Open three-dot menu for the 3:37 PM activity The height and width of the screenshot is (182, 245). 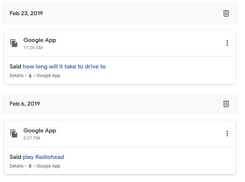click(227, 134)
